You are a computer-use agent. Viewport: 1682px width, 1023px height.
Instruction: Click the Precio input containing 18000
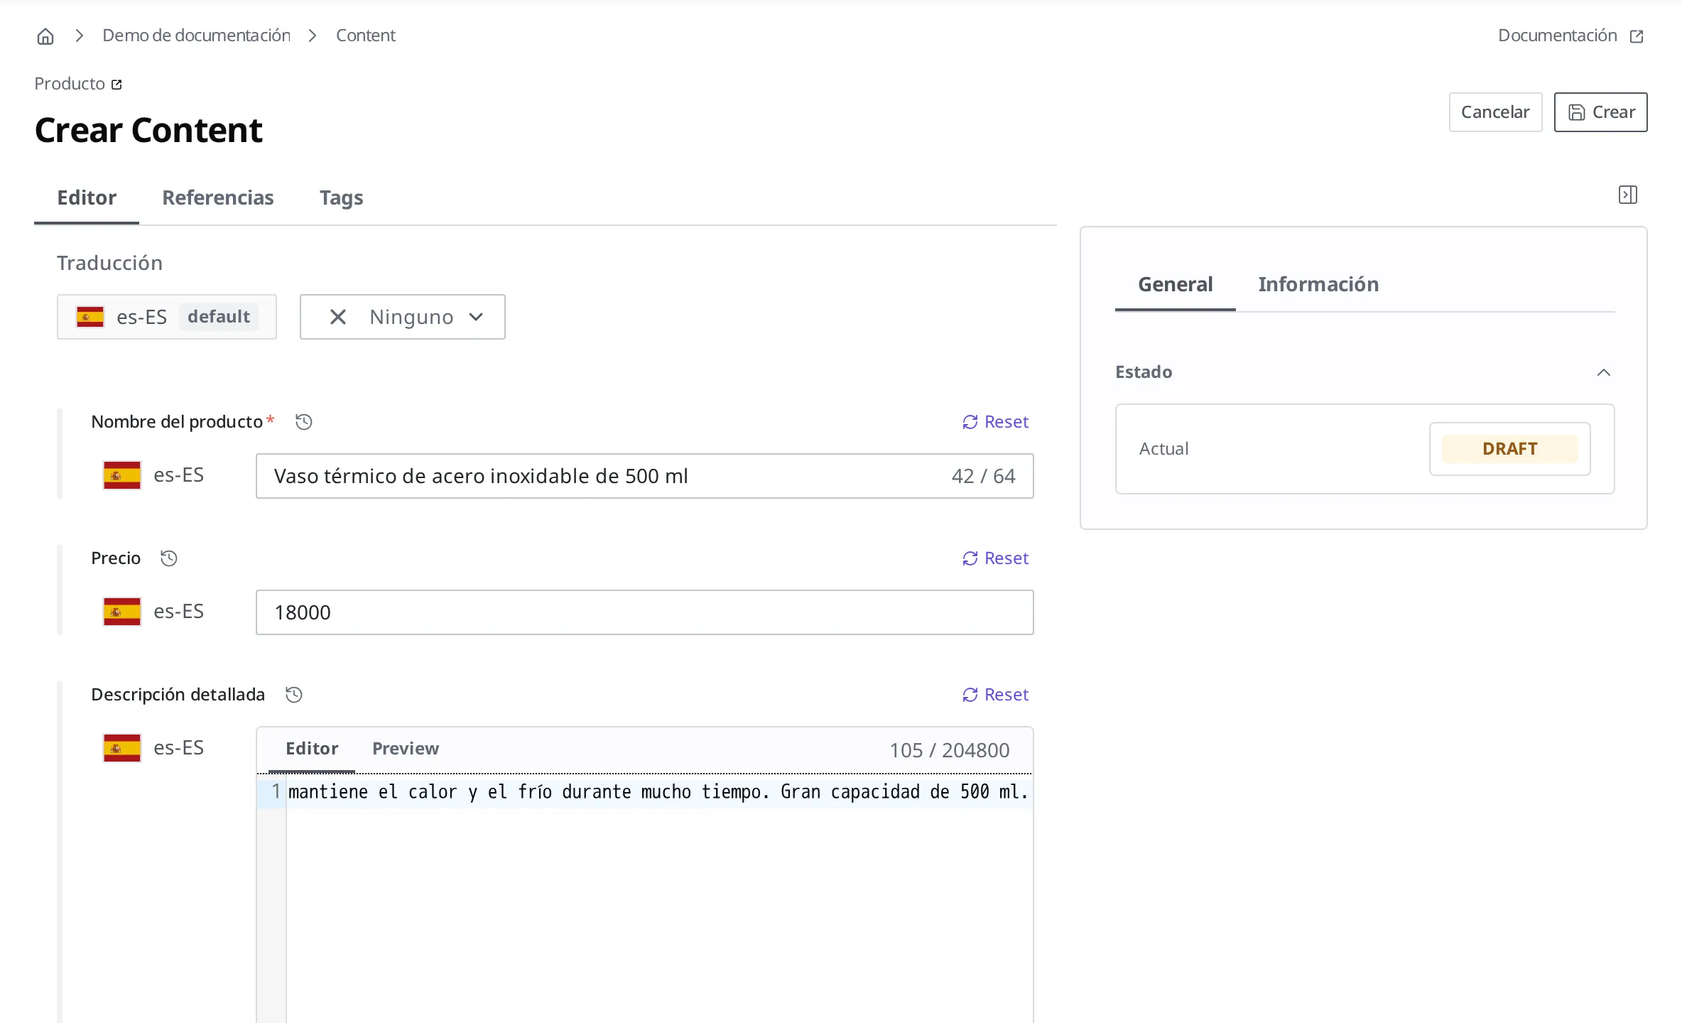[644, 612]
